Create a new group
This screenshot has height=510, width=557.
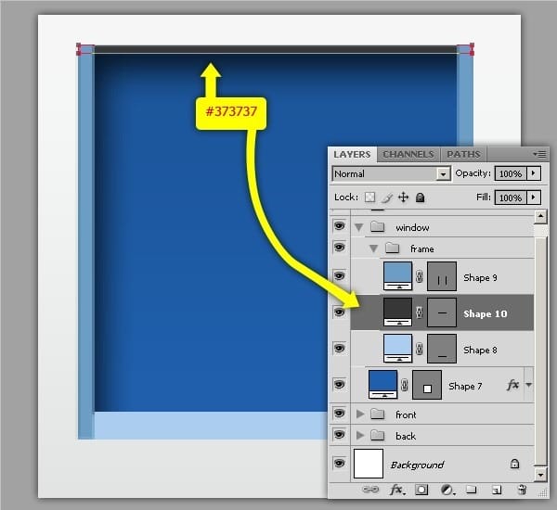471,490
